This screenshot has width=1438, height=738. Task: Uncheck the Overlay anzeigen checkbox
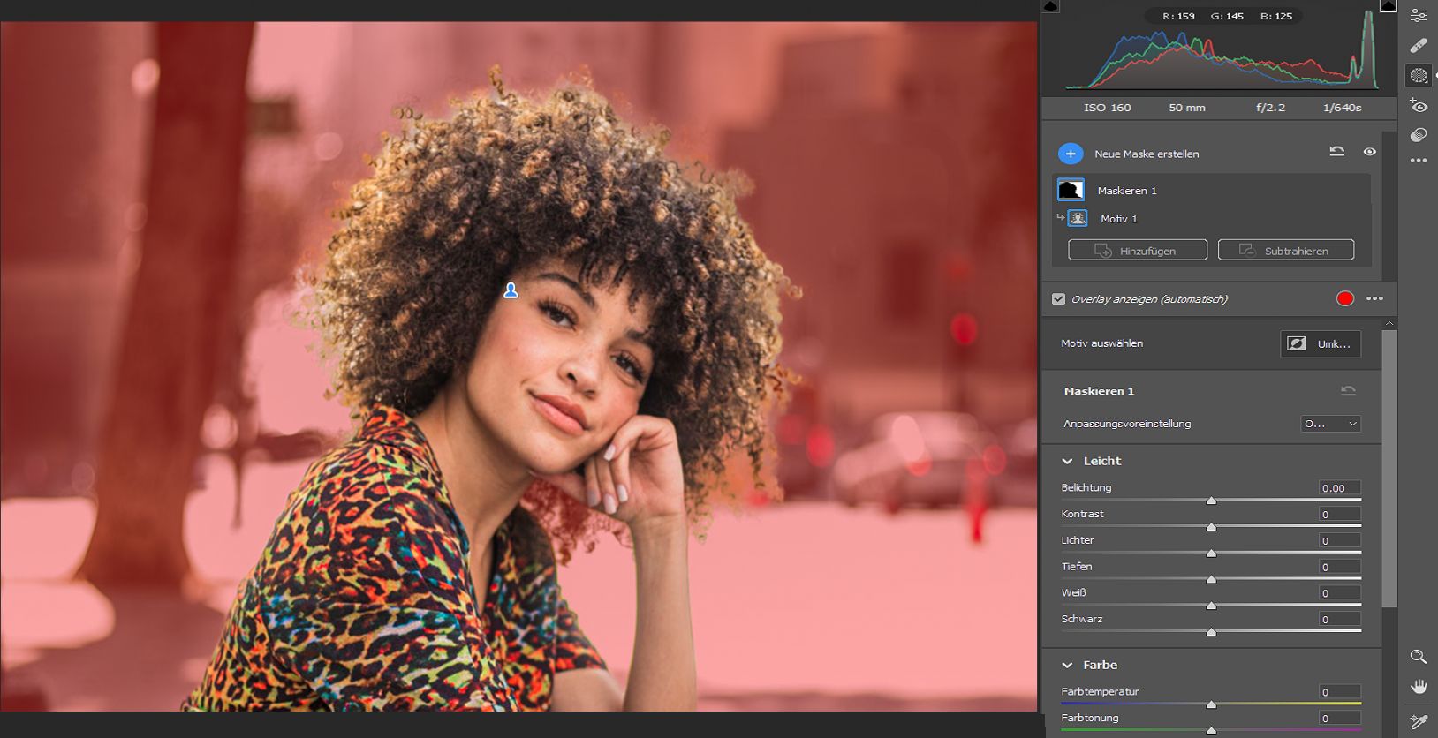click(x=1058, y=299)
